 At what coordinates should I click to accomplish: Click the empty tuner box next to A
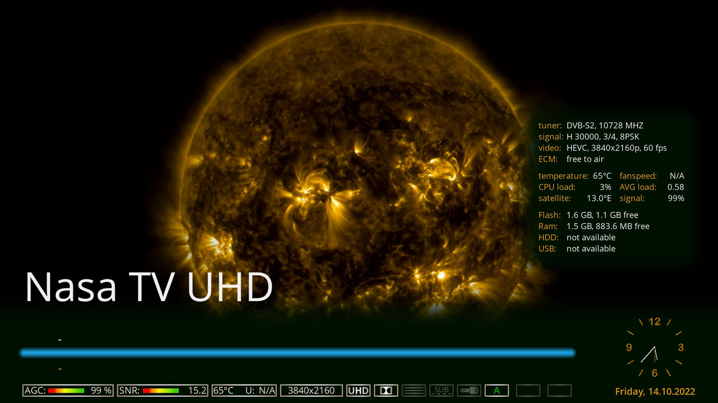point(528,391)
